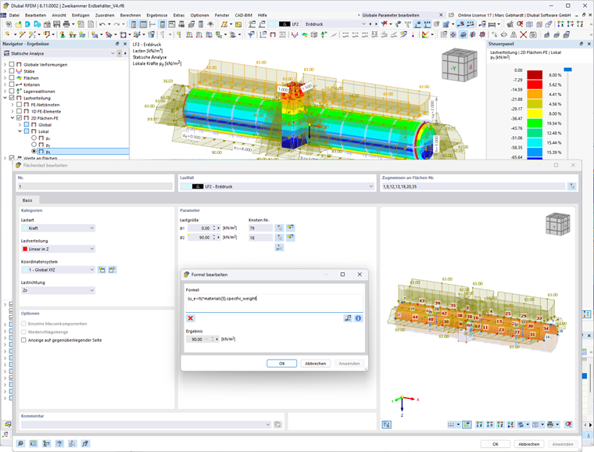Toggle the Lagerreaktionen checkbox
Image resolution: width=594 pixels, height=452 pixels.
12,91
